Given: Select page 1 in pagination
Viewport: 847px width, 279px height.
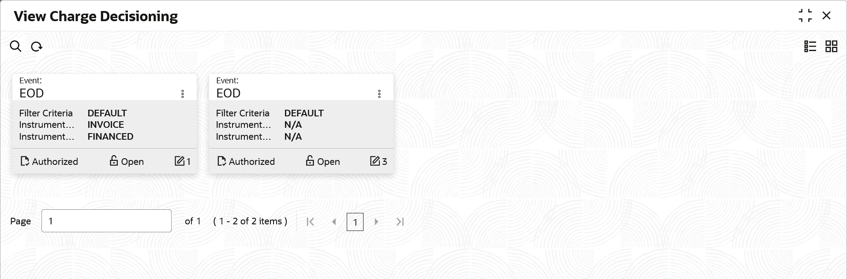Looking at the screenshot, I should (x=355, y=222).
